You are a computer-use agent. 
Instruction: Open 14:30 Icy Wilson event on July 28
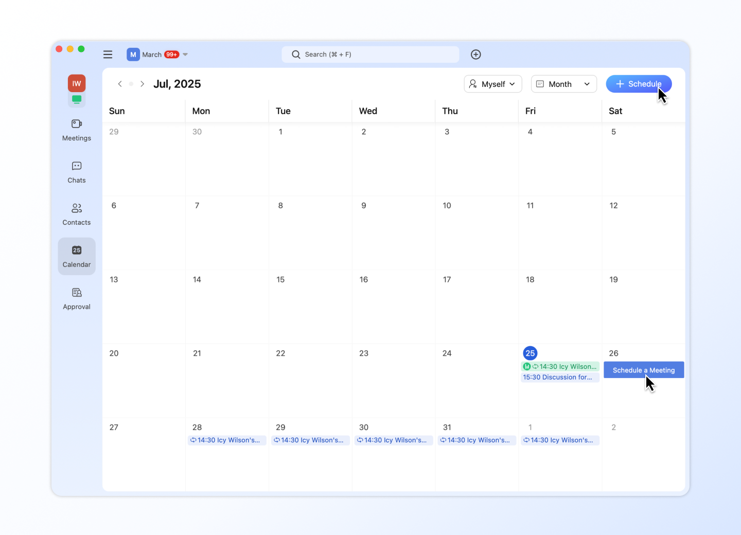coord(227,440)
